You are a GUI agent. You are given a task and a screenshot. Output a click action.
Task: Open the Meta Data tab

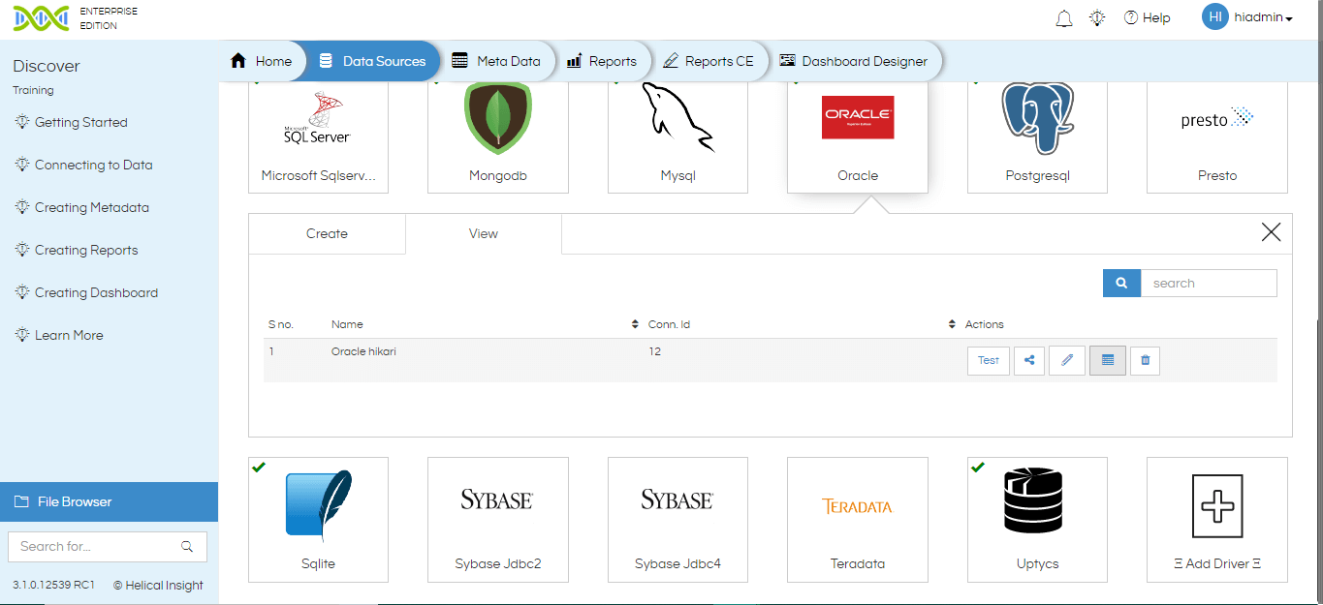[497, 61]
